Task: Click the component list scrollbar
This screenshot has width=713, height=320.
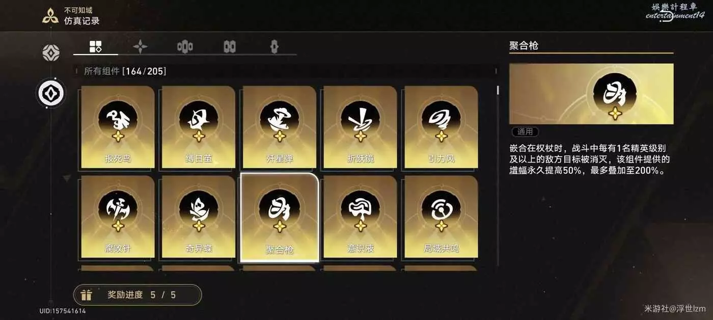Action: tap(498, 90)
